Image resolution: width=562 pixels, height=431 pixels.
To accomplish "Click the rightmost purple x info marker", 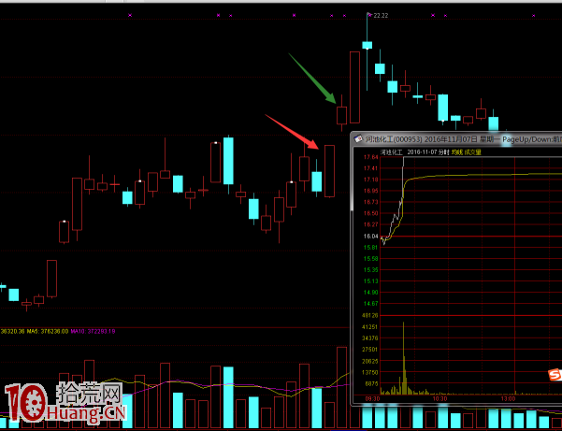I will click(x=534, y=15).
